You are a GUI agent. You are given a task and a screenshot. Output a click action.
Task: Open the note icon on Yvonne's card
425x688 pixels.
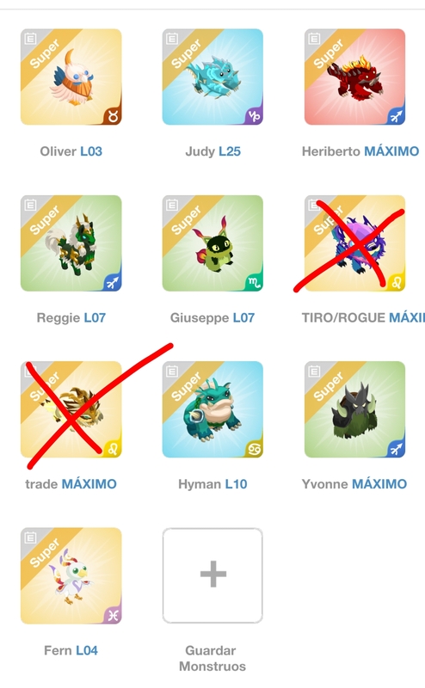pos(314,372)
